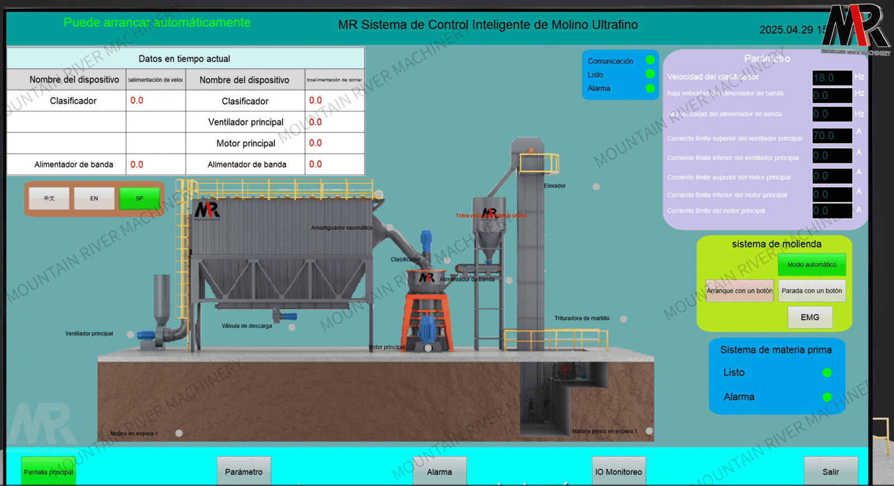894x486 pixels.
Task: Click the Motor principal indicator dot
Action: pos(428,348)
